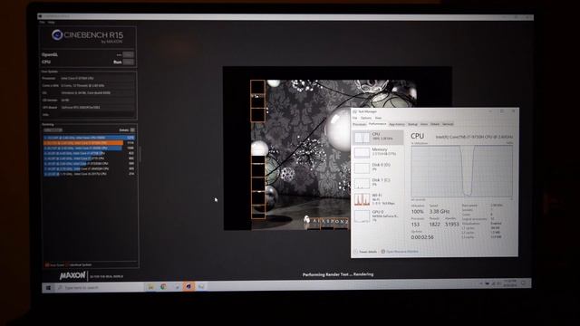The width and height of the screenshot is (580, 326).
Task: Open Task Manager View menu
Action: [x=378, y=118]
